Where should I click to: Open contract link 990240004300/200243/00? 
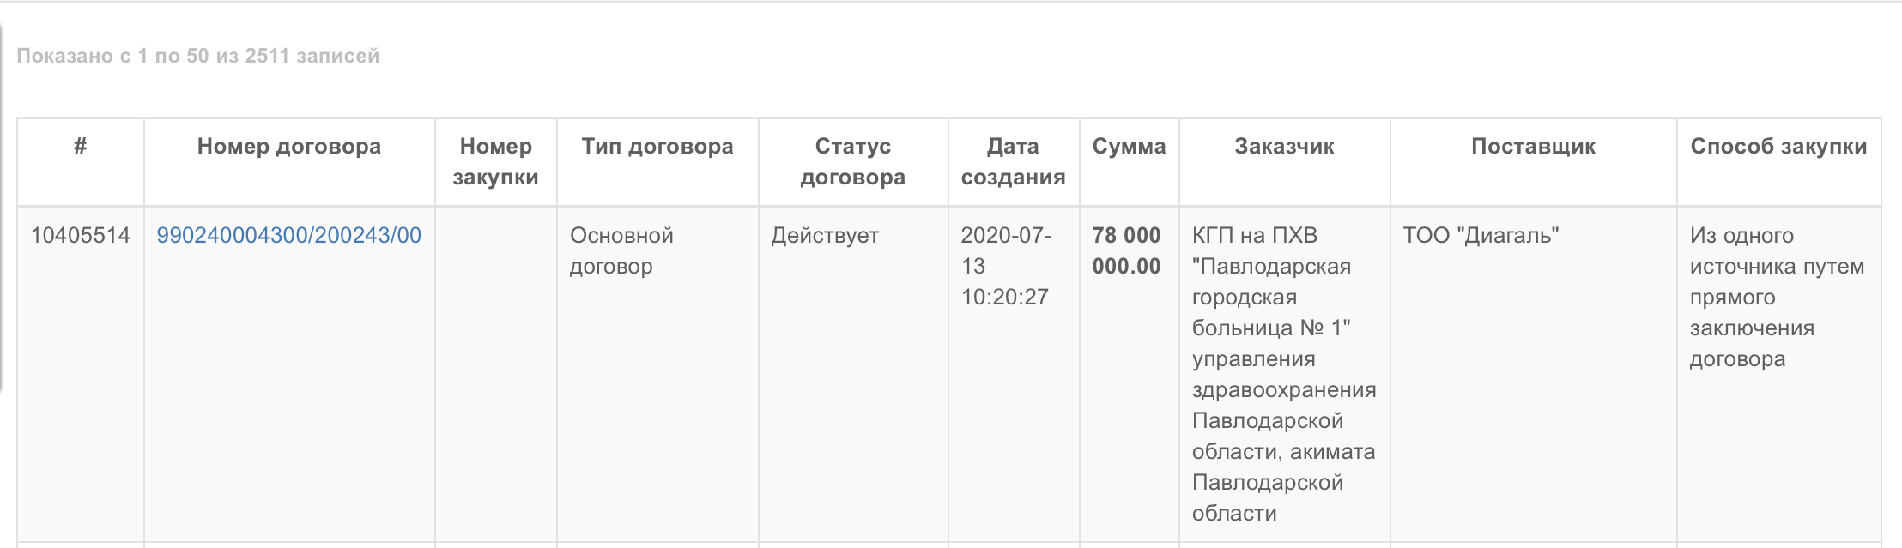(x=288, y=236)
